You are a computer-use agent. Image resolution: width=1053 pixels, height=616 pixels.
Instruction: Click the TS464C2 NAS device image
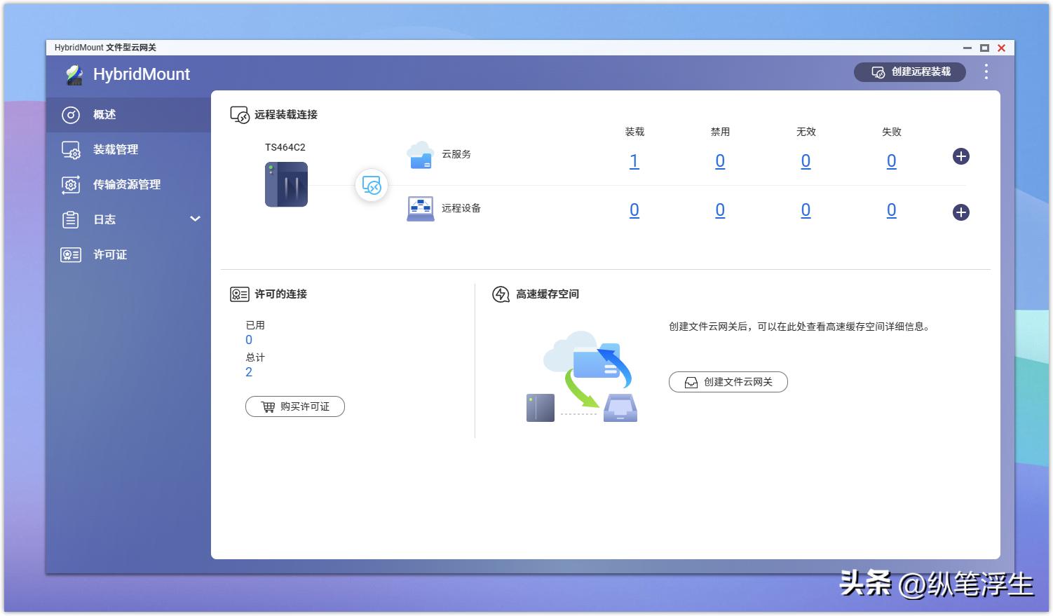point(286,184)
